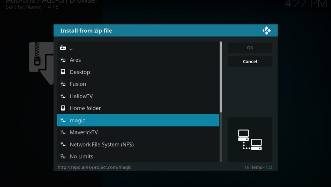The height and width of the screenshot is (187, 331).
Task: Click the zip install icon behind dialog
Action: pos(41,63)
